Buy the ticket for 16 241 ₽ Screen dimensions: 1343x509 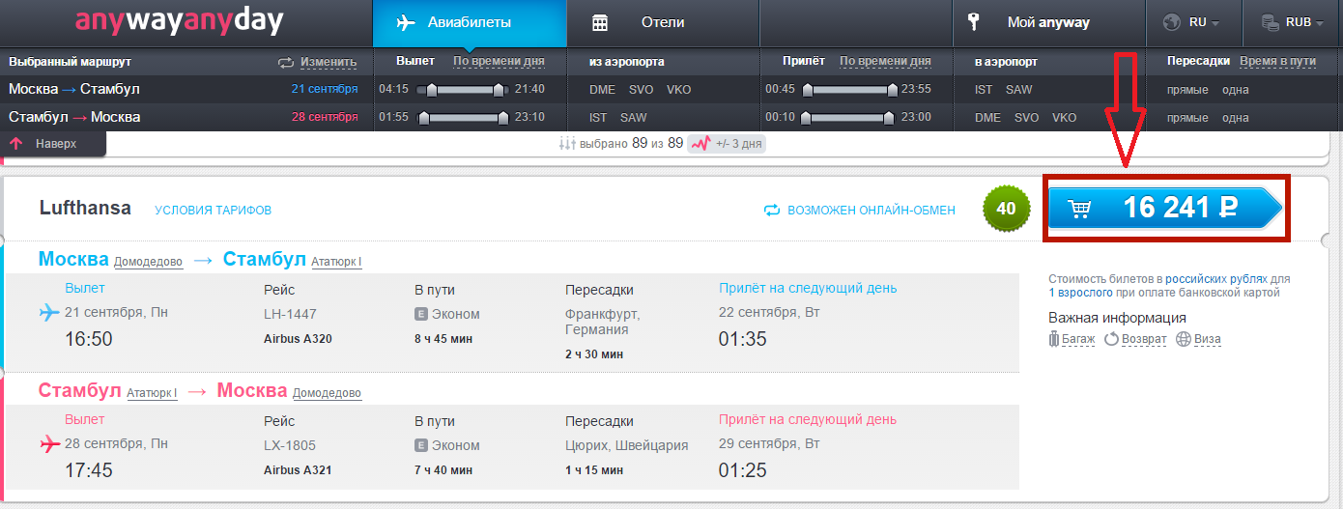(1166, 208)
